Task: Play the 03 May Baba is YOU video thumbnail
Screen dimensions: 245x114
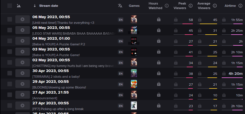Action: [x=22, y=52]
